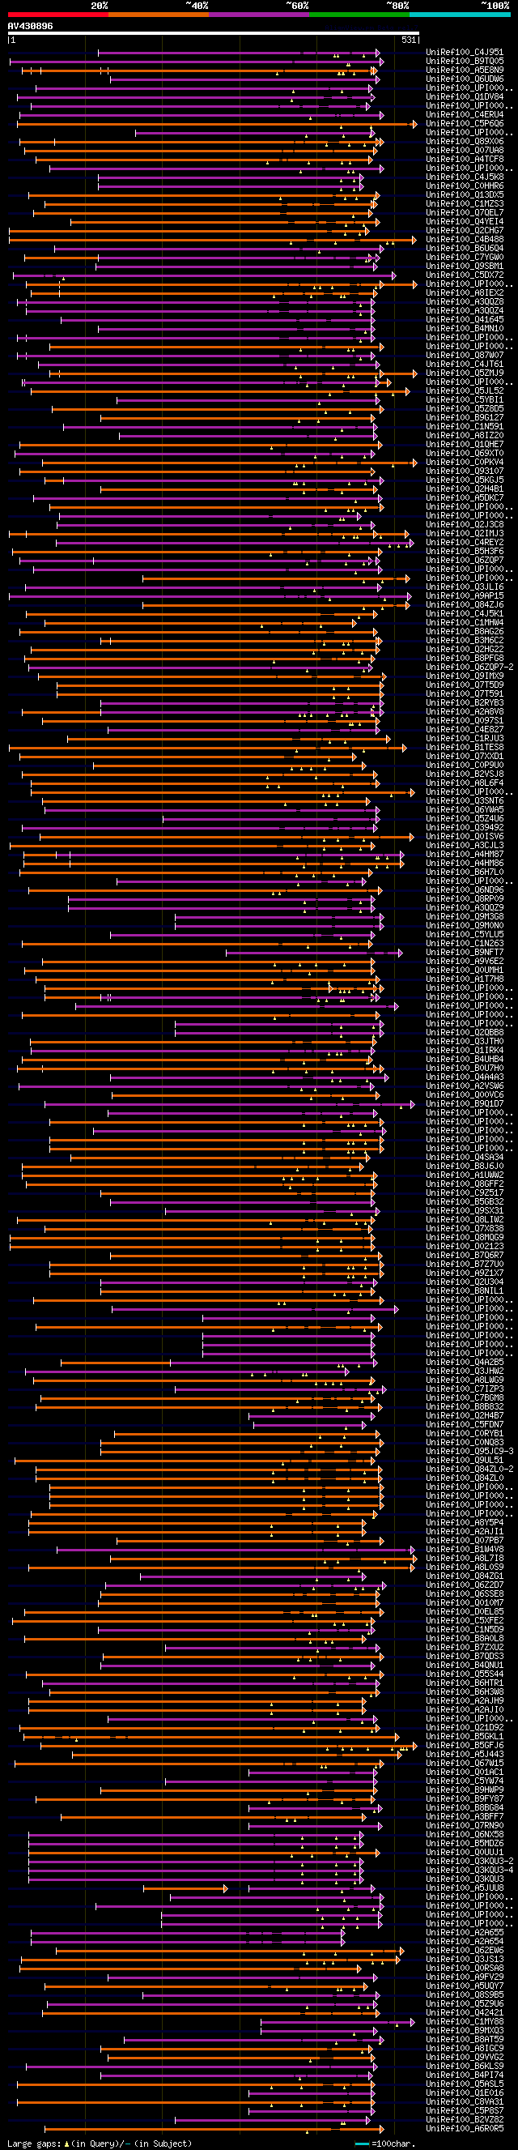The height and width of the screenshot is (2150, 518).
Task: Select the UniRef100_Q89XQ6 label
Action: tap(465, 141)
